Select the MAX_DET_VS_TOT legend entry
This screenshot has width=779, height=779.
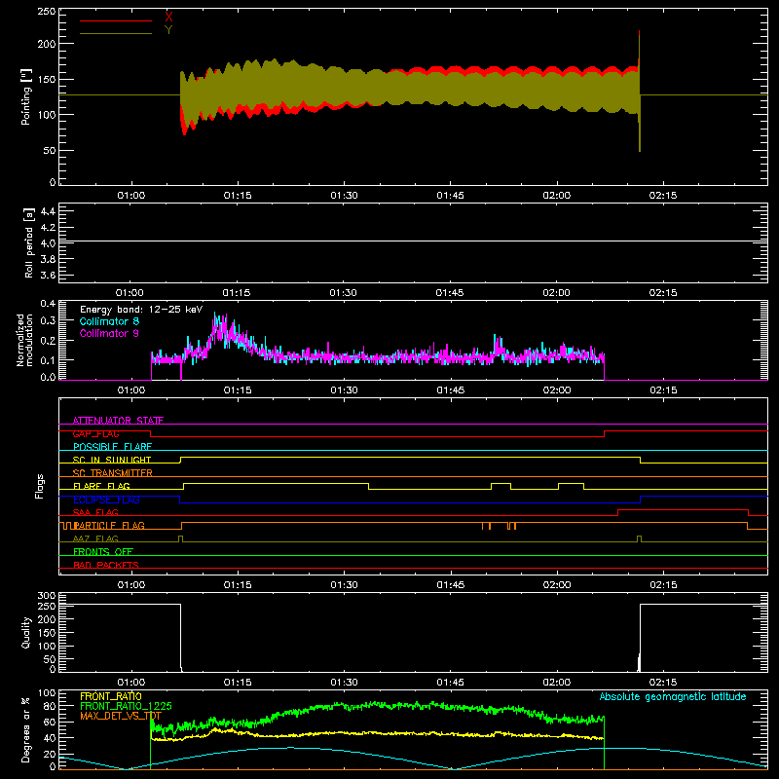tap(121, 716)
